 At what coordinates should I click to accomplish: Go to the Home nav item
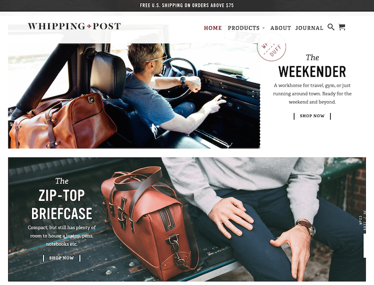coord(213,28)
